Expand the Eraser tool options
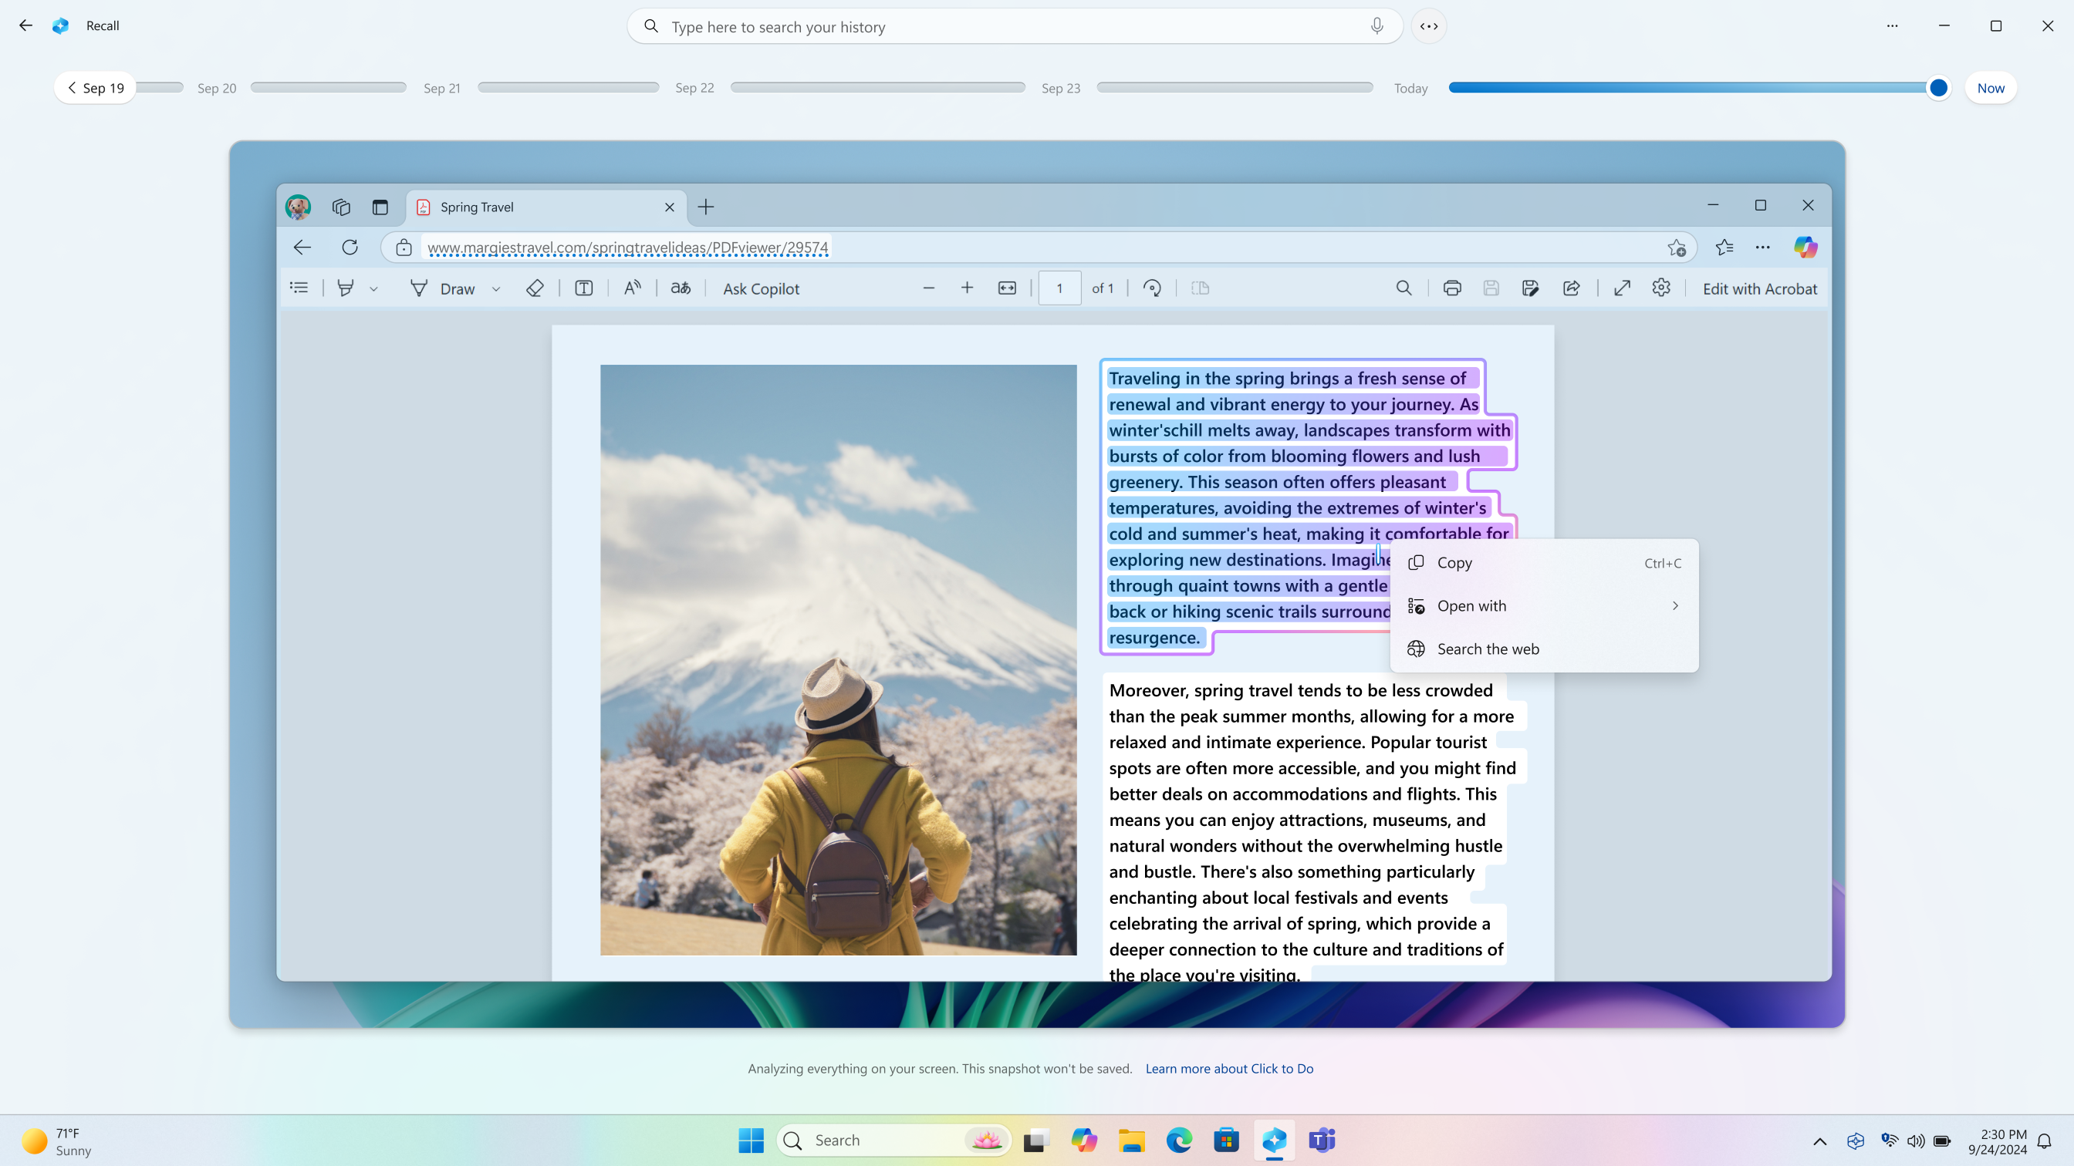2074x1166 pixels. [x=534, y=288]
